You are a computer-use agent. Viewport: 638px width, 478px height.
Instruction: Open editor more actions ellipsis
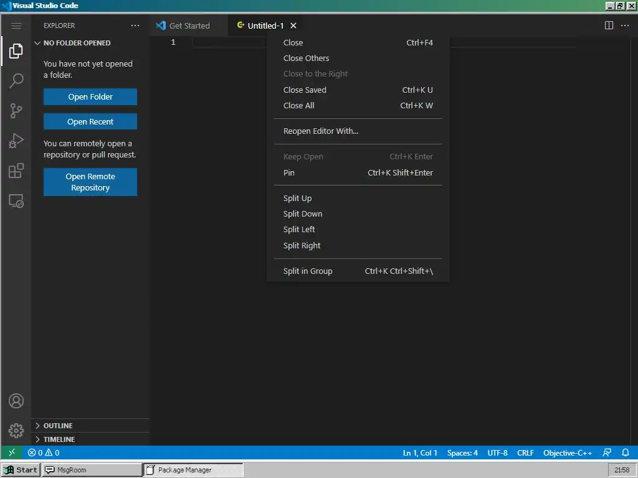click(x=625, y=26)
